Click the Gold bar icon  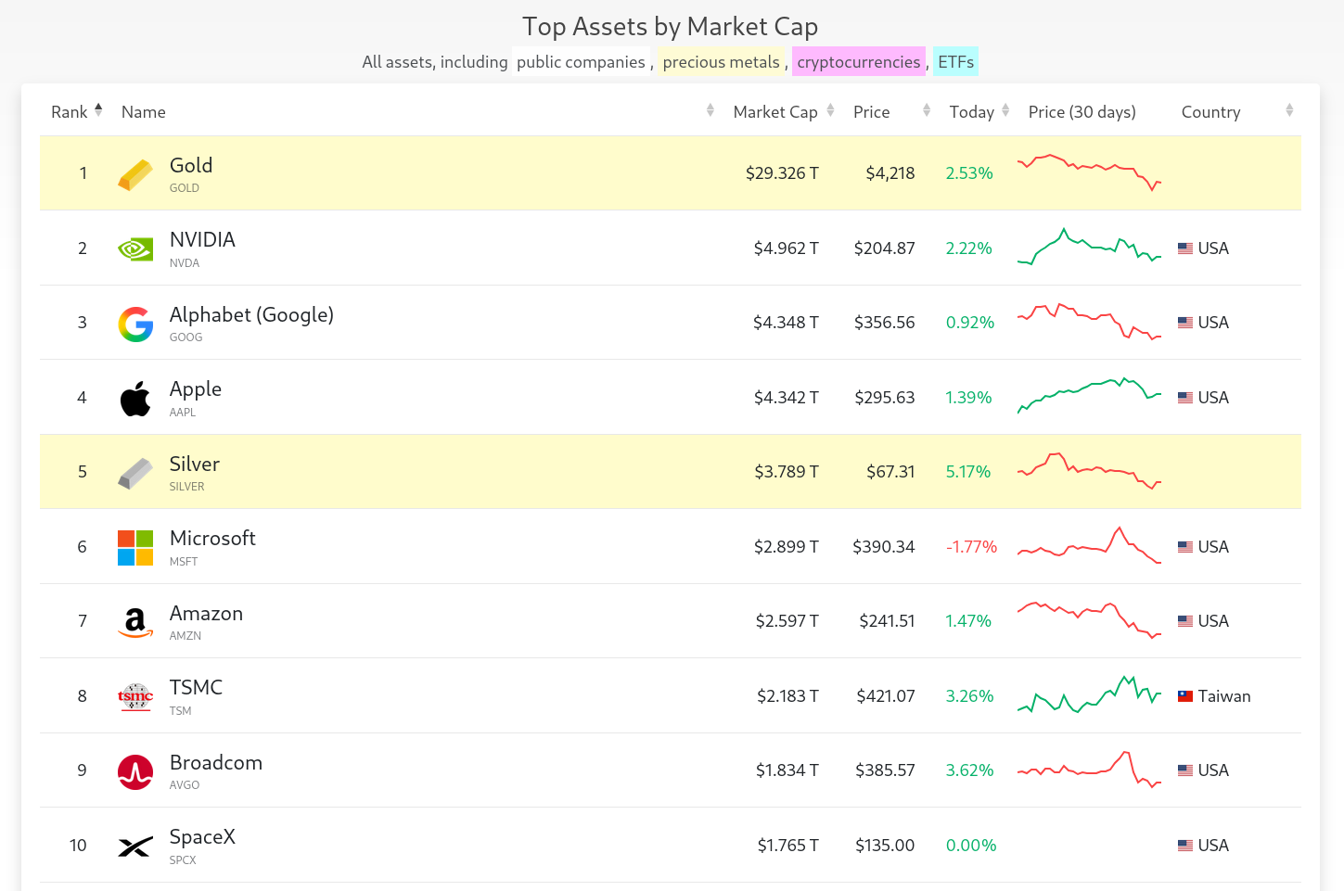point(135,173)
